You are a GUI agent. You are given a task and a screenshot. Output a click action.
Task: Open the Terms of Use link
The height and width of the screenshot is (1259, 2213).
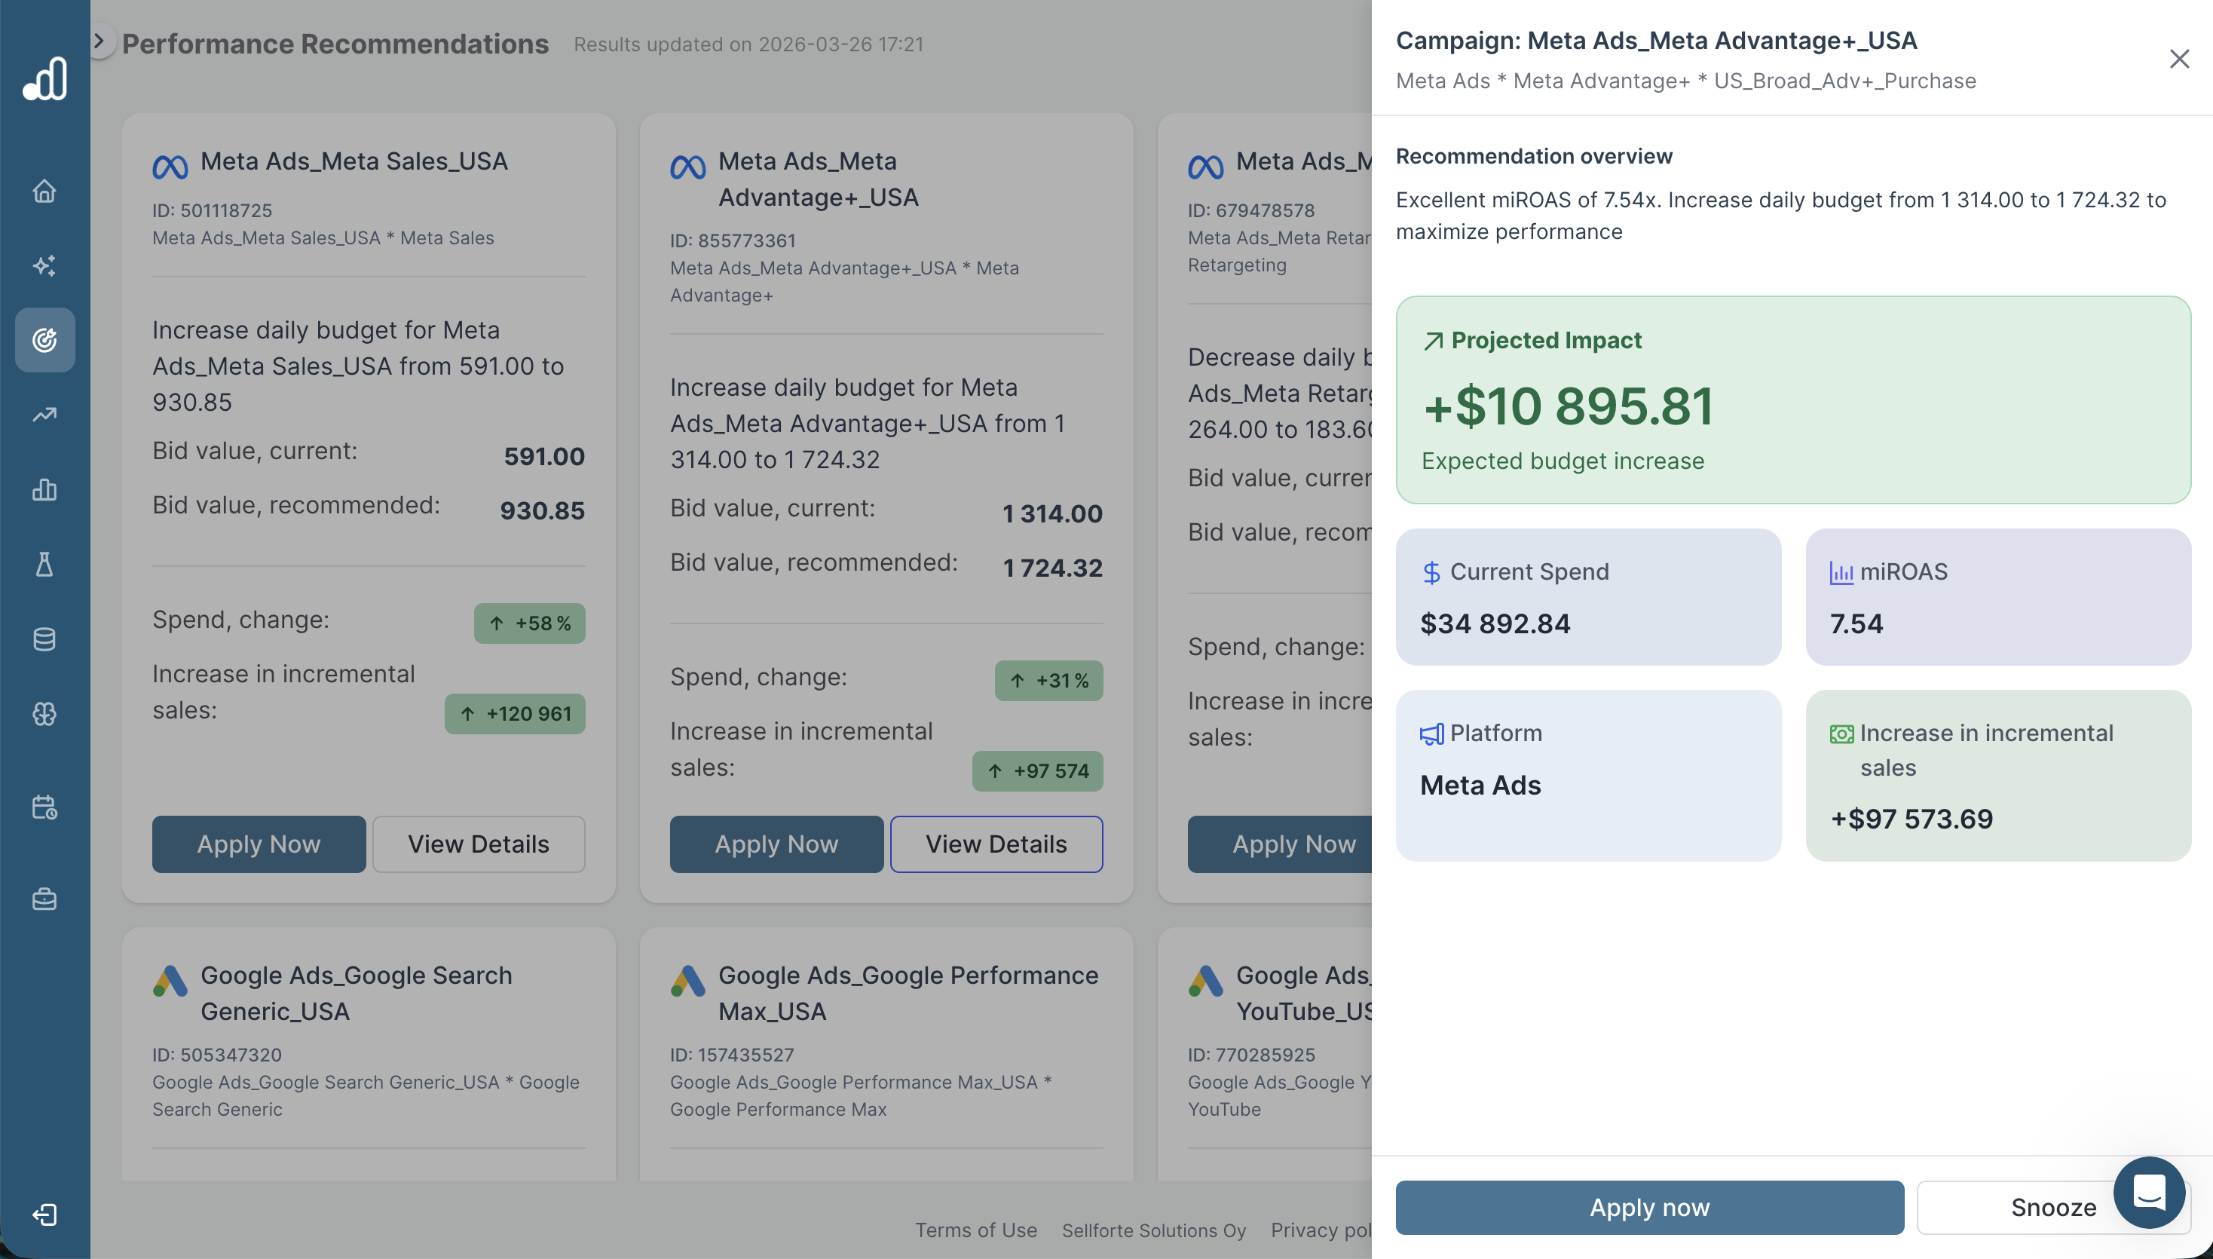[975, 1230]
